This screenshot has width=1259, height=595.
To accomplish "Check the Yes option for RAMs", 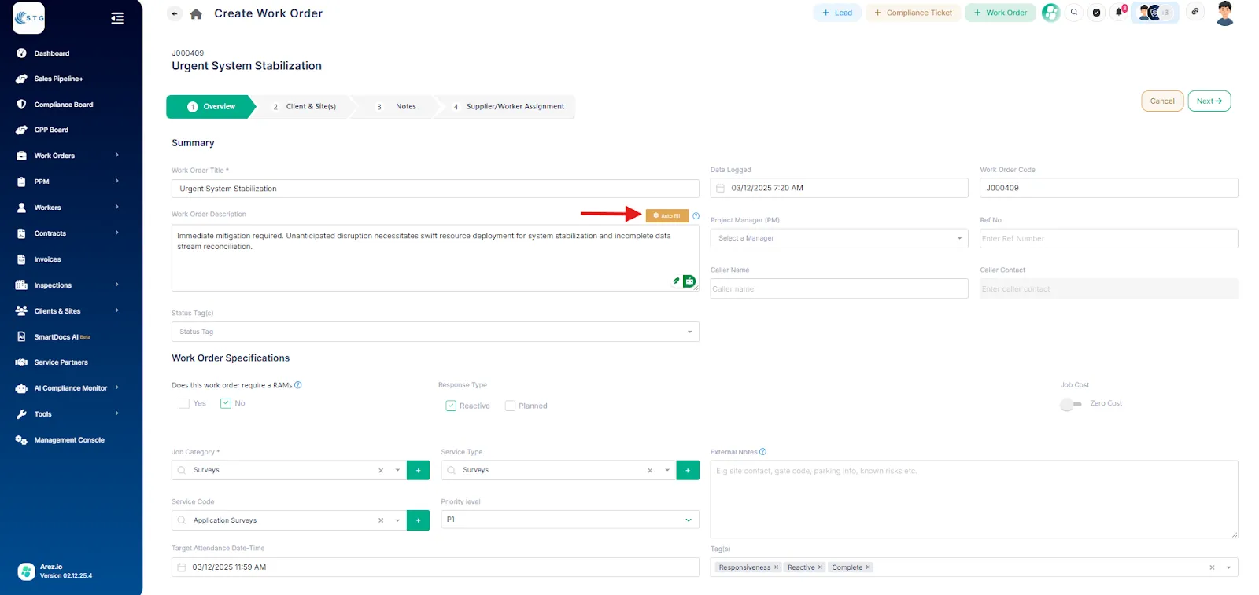I will click(x=184, y=403).
